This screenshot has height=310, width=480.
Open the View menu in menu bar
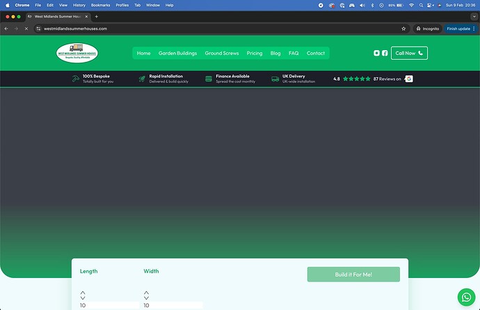coord(63,5)
